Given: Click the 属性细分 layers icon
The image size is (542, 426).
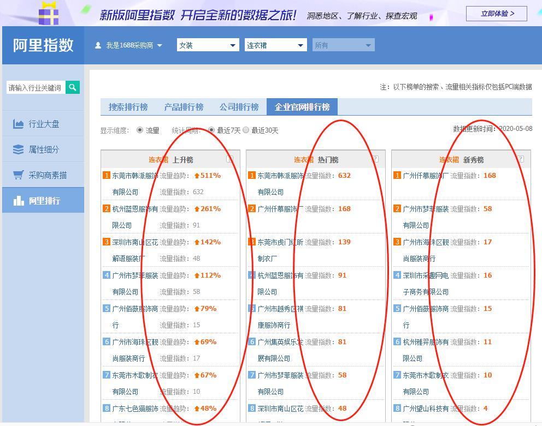Looking at the screenshot, I should tap(18, 149).
